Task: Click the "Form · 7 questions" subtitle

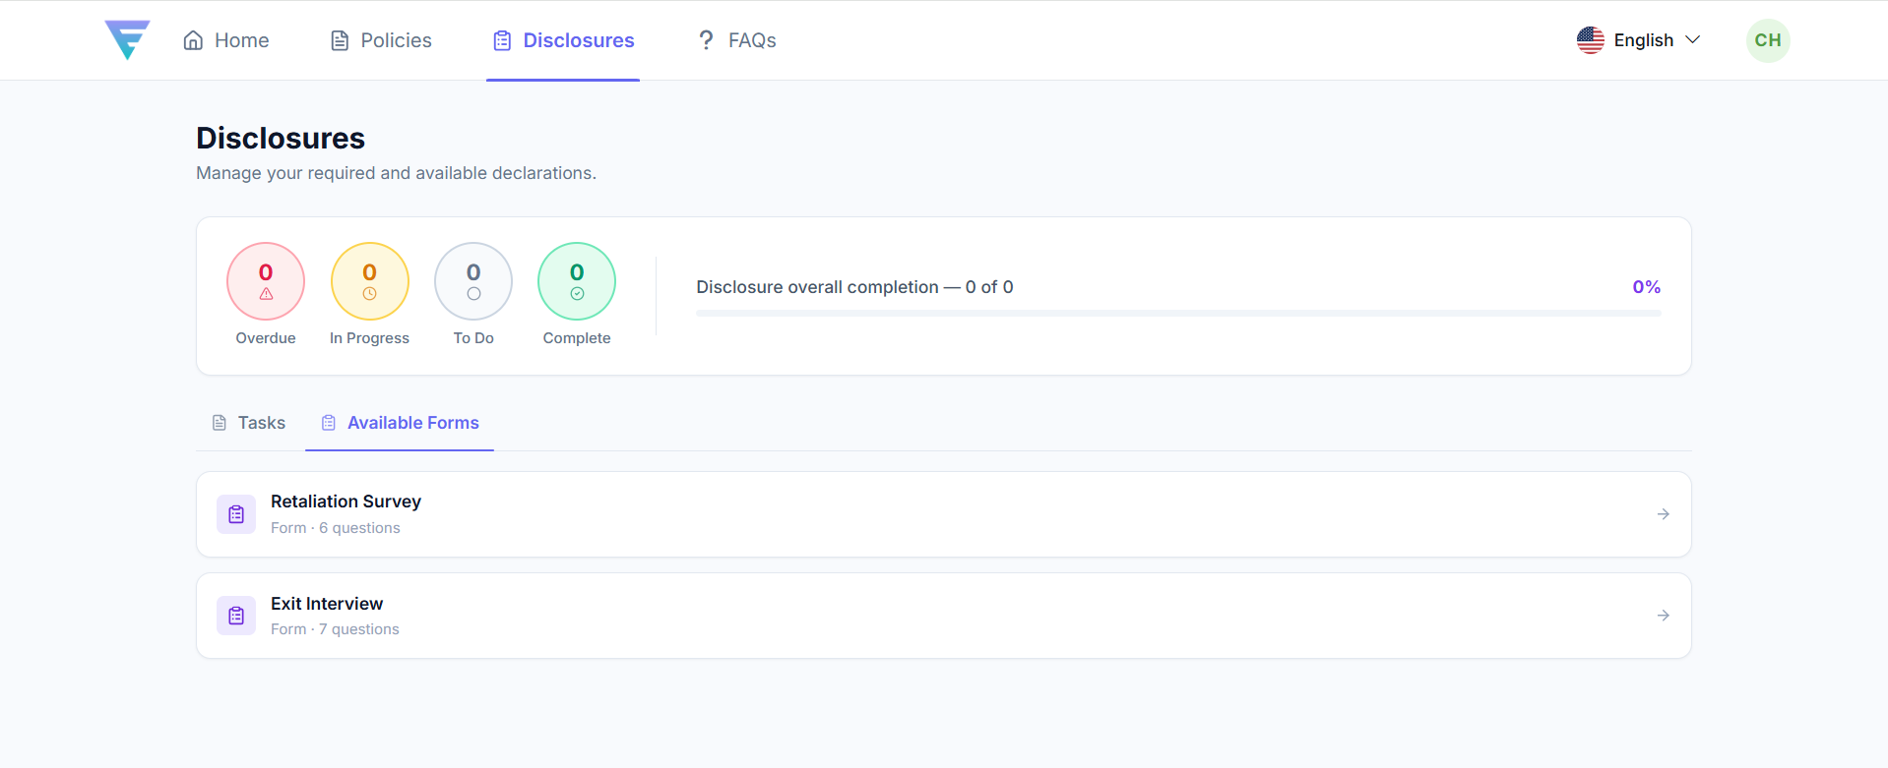Action: tap(335, 629)
